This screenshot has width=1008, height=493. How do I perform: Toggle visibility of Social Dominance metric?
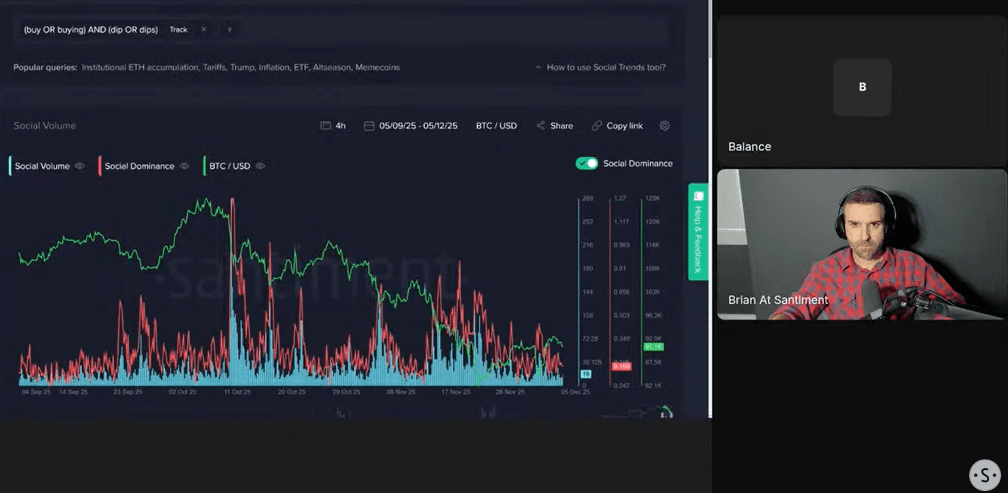click(184, 166)
